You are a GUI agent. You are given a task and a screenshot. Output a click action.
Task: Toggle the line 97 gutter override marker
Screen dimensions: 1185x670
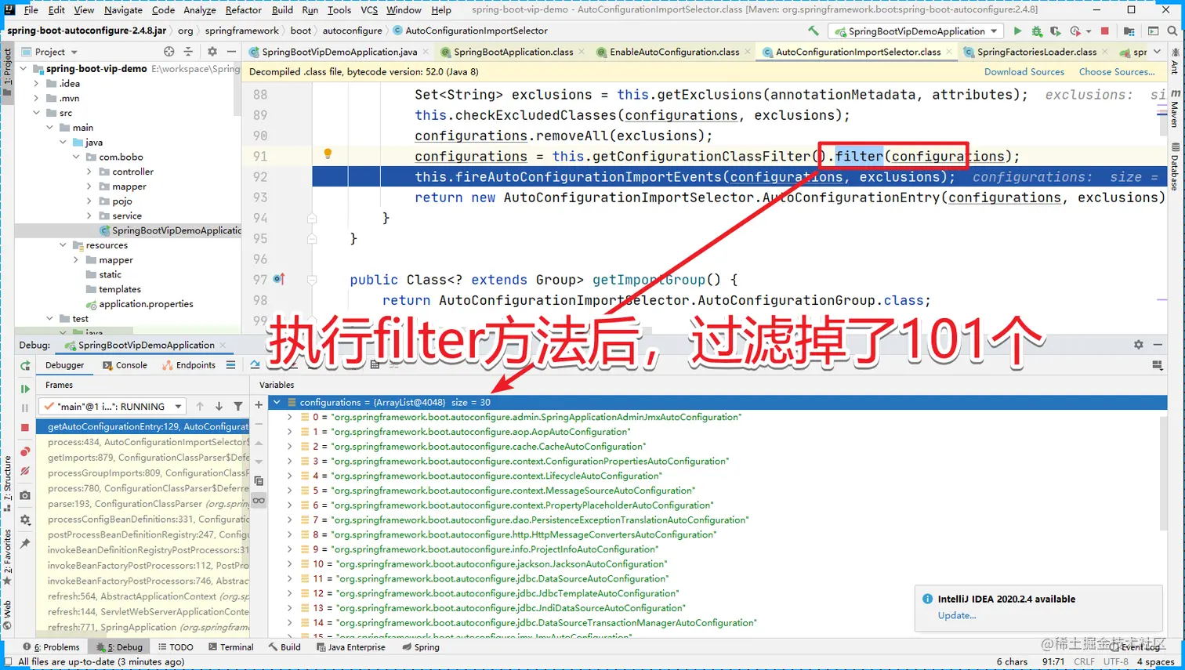(279, 278)
